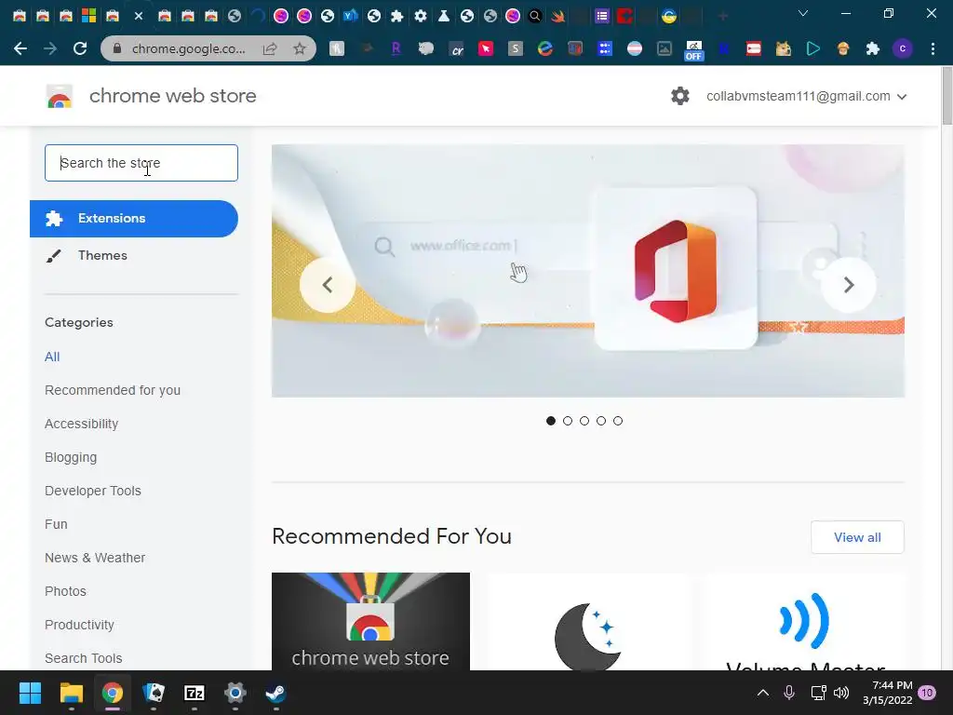Screen dimensions: 953x715
Task: Select the fourth carousel dot
Action: pos(601,421)
